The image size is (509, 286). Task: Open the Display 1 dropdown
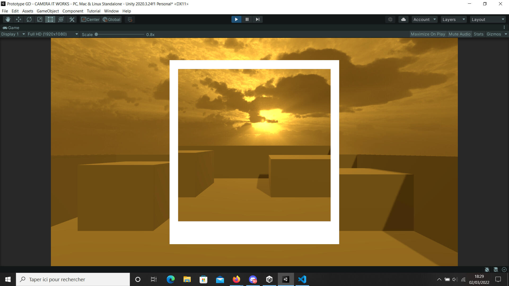pos(13,34)
